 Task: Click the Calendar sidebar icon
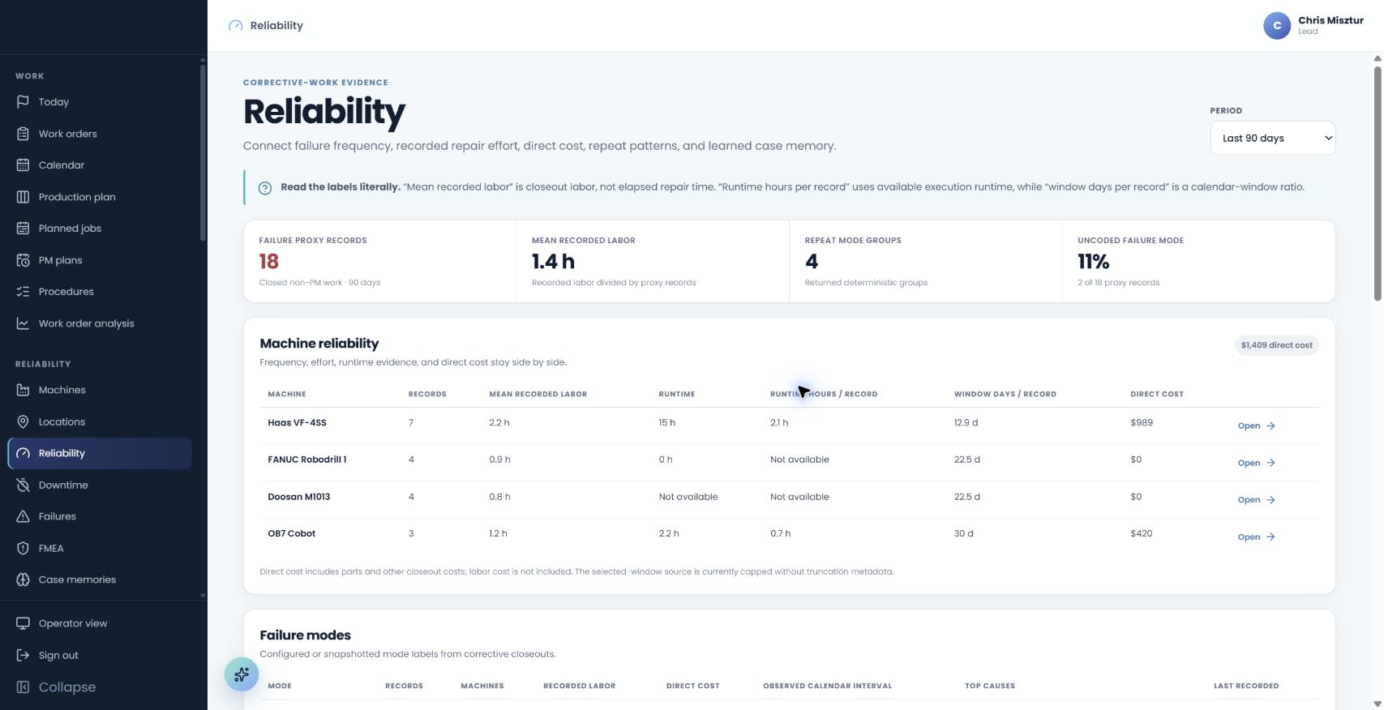23,165
